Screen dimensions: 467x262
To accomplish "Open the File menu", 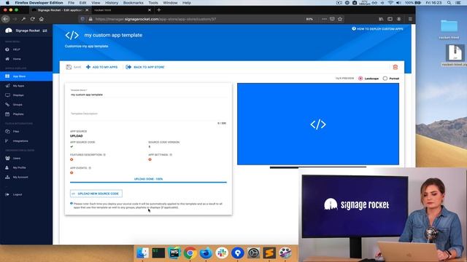I will [x=71, y=3].
